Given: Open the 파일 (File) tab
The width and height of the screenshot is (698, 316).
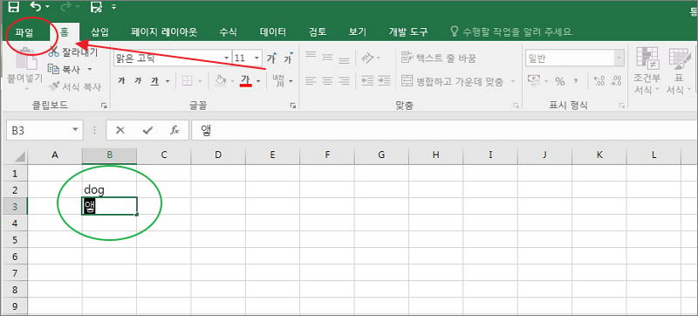Looking at the screenshot, I should pyautogui.click(x=24, y=32).
